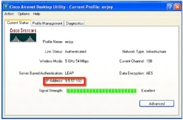Select the Current Status tab
The height and width of the screenshot is (120, 183).
pos(18,23)
